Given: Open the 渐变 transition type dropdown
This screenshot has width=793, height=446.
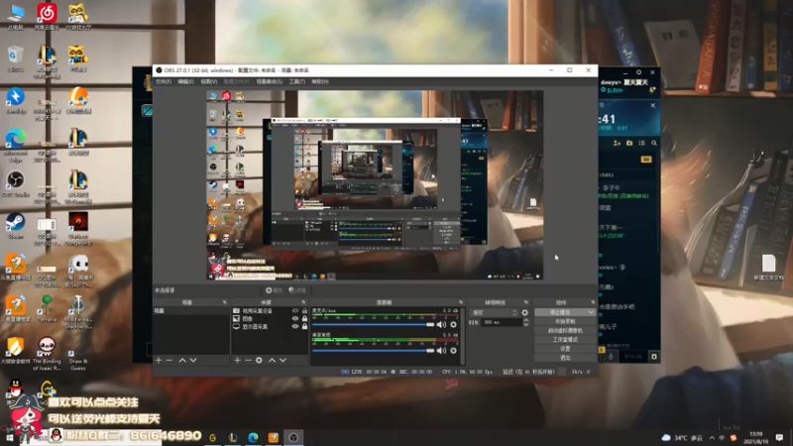Looking at the screenshot, I should [494, 312].
